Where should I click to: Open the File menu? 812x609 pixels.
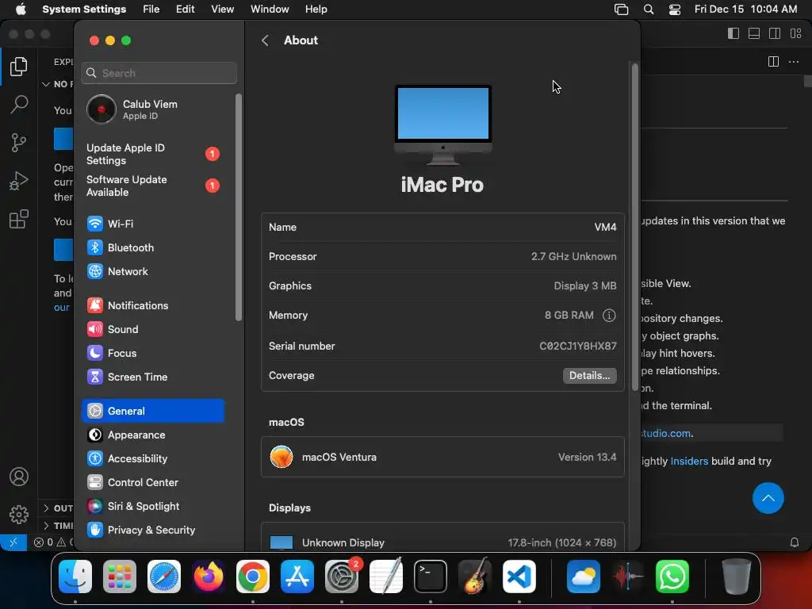[x=151, y=10]
